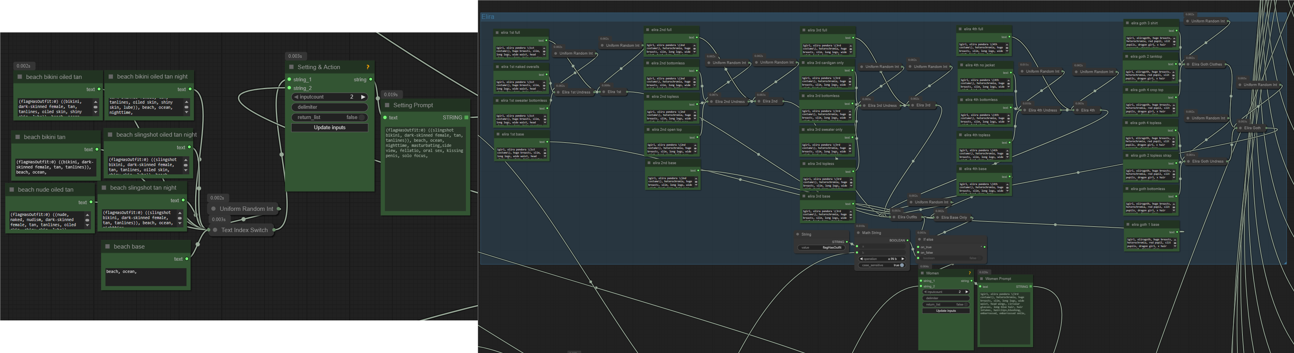The height and width of the screenshot is (353, 1294).
Task: Click the help question mark on Setting & Action node
Action: (x=368, y=67)
